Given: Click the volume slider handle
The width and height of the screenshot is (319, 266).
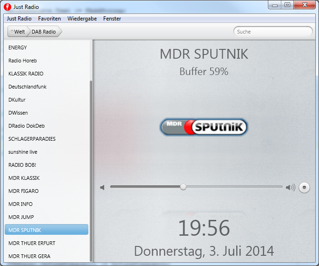Looking at the screenshot, I should tap(183, 187).
